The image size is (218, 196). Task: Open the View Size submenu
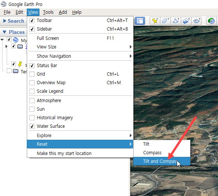[80, 47]
